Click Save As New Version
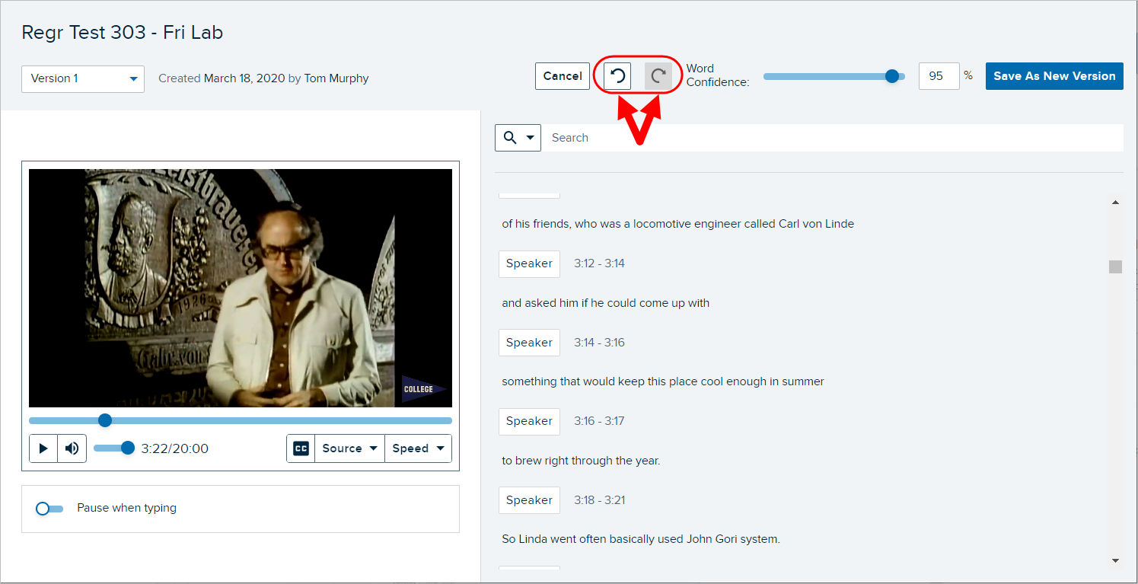This screenshot has width=1138, height=584. 1054,76
